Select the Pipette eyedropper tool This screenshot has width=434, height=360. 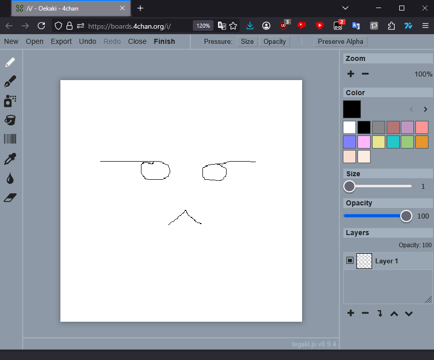tap(10, 159)
